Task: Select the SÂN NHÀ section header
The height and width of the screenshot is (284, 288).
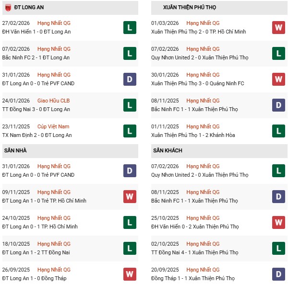Action: coord(15,150)
